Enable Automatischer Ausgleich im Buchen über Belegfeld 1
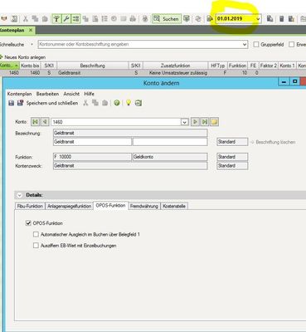306x332 pixels. pos(36,234)
